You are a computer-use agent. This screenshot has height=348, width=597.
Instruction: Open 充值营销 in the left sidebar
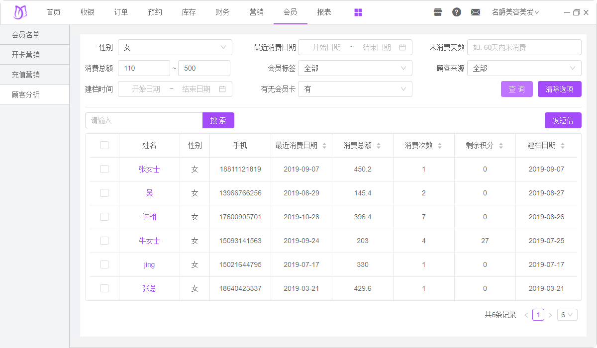pyautogui.click(x=26, y=75)
